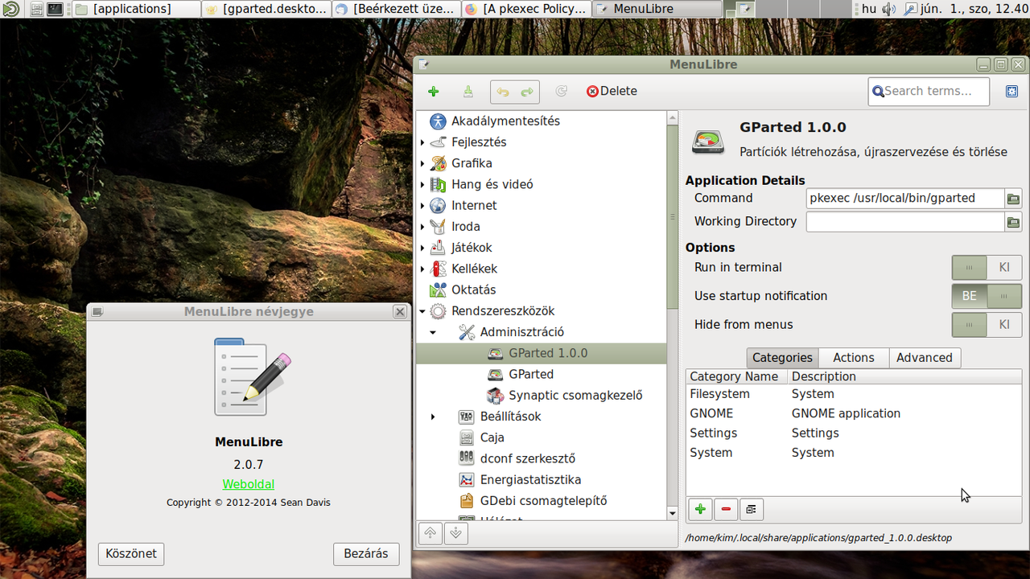
Task: Click the Save launcher toolbar icon
Action: pyautogui.click(x=468, y=92)
